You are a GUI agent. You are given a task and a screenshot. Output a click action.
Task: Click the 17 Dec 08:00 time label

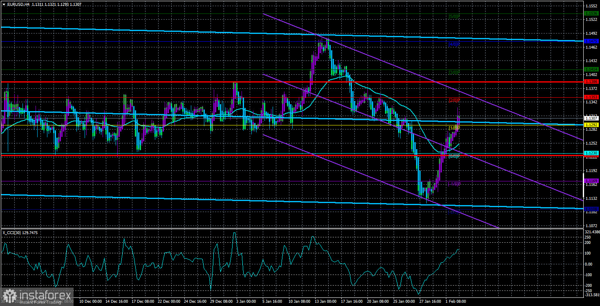click(x=143, y=302)
